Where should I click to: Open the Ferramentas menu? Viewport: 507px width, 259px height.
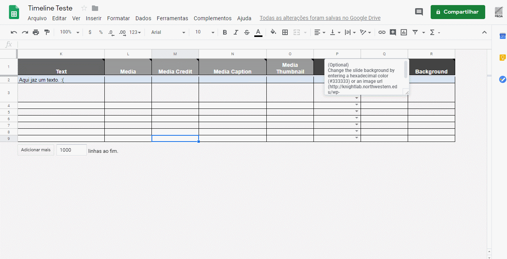click(x=173, y=18)
